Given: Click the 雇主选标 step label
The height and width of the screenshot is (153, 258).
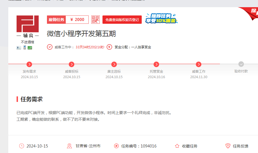Looking at the screenshot, I should pyautogui.click(x=114, y=72).
